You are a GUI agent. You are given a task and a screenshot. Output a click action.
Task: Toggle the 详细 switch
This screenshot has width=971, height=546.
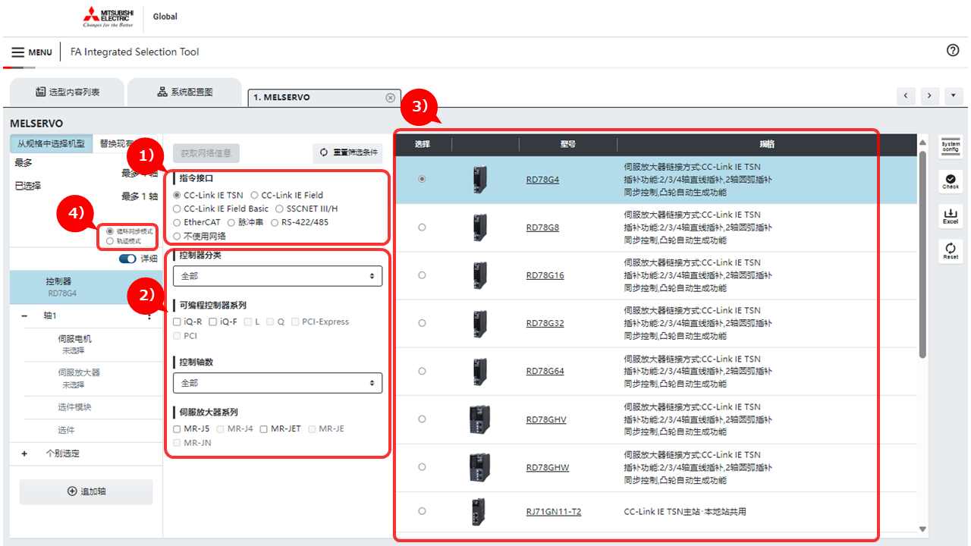click(x=127, y=259)
